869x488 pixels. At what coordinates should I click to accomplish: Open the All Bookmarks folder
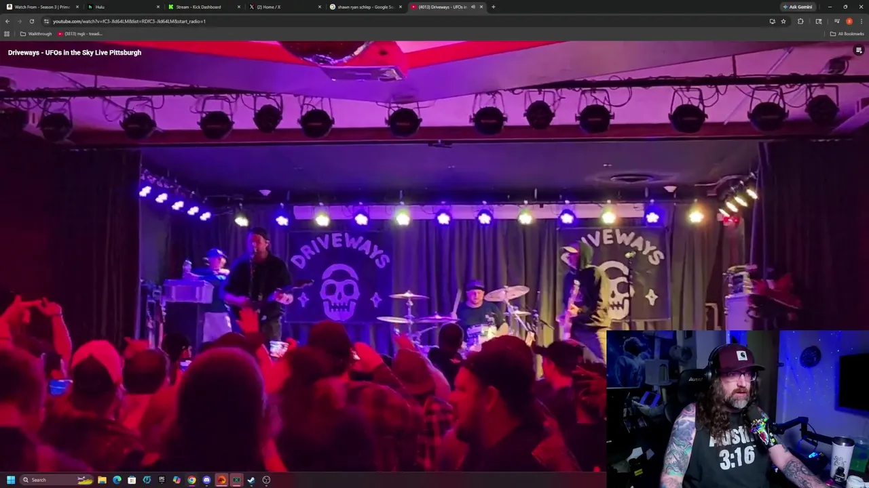(847, 34)
